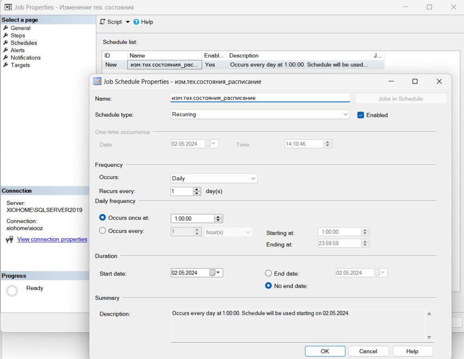Select the Occurs once at radio button
Screen dimensions: 464x359
tap(102, 217)
